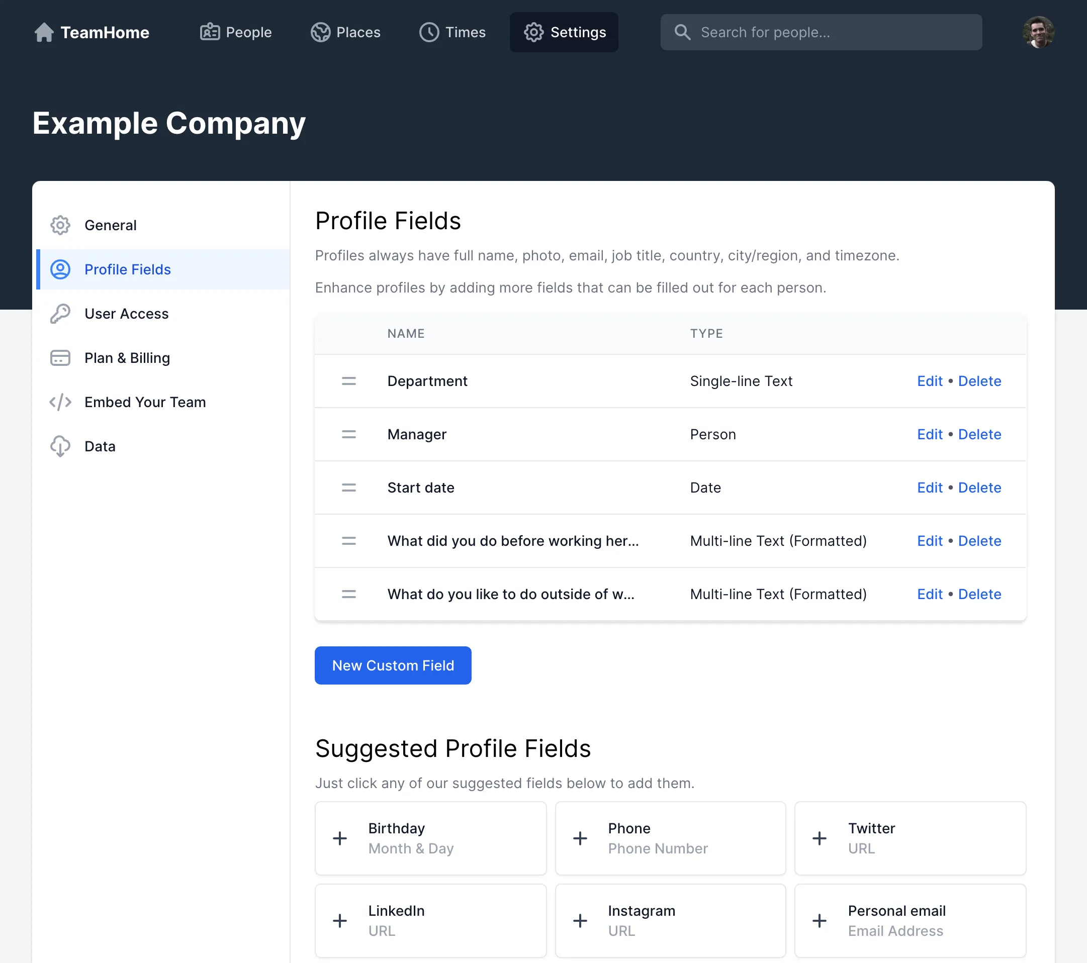Open the Times page label in navbar
1087x963 pixels.
click(x=466, y=33)
